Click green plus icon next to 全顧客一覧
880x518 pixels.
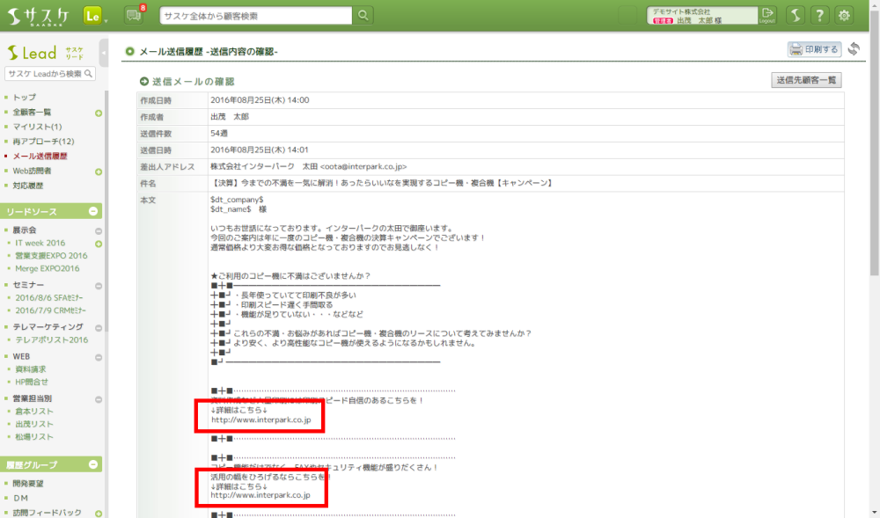(x=99, y=113)
